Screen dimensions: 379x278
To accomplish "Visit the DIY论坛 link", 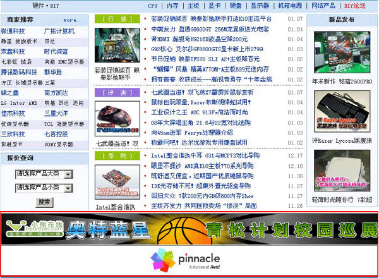I will (354, 6).
